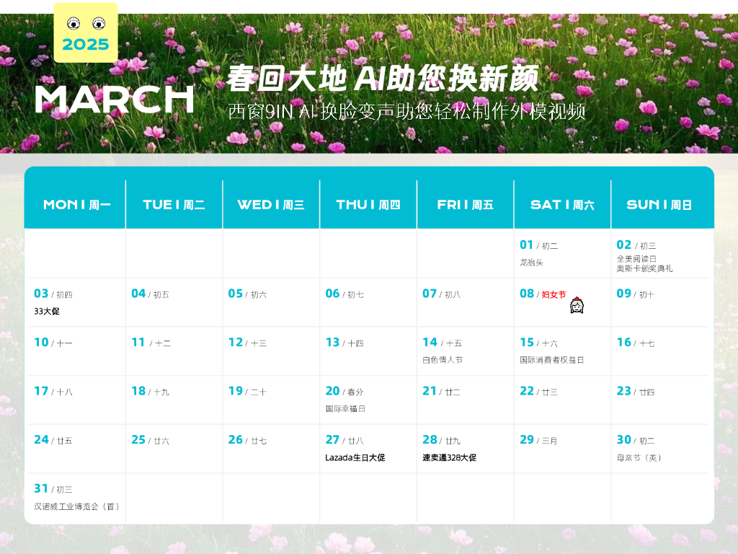Click the headline 春回大地 AI助您换新颜

point(382,78)
